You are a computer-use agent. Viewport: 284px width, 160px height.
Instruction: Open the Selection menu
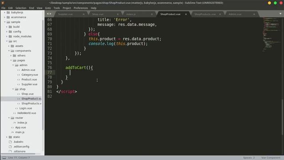pos(21,8)
